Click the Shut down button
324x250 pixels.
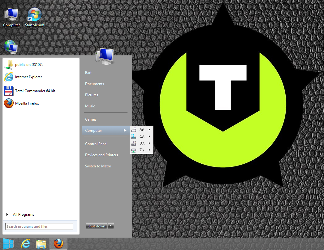pos(96,226)
